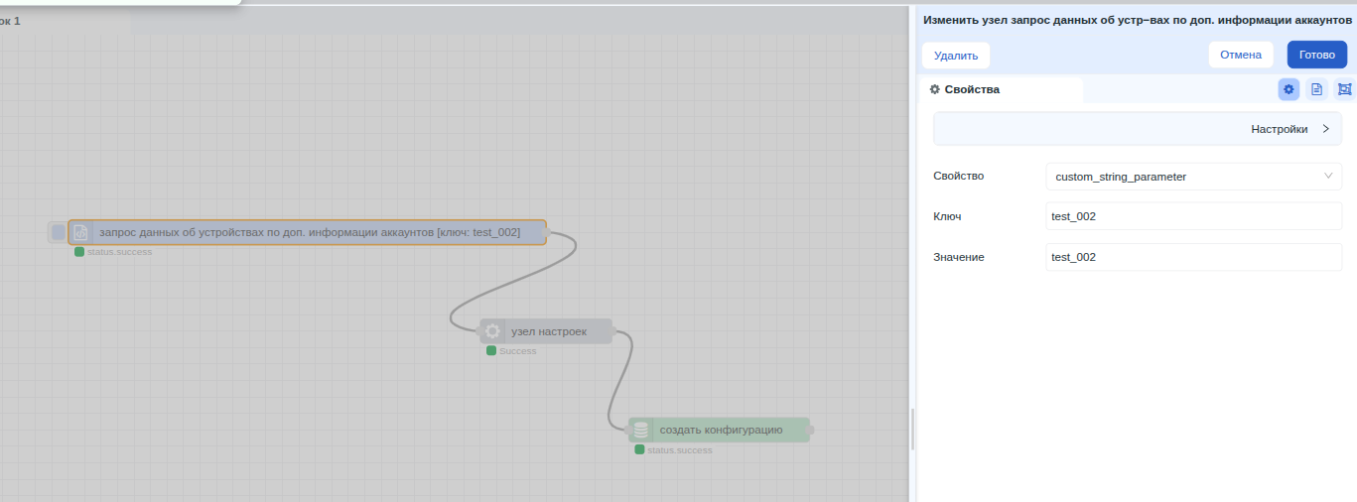The height and width of the screenshot is (502, 1357).
Task: Click the output port of создать конфигурацию node
Action: pyautogui.click(x=811, y=430)
